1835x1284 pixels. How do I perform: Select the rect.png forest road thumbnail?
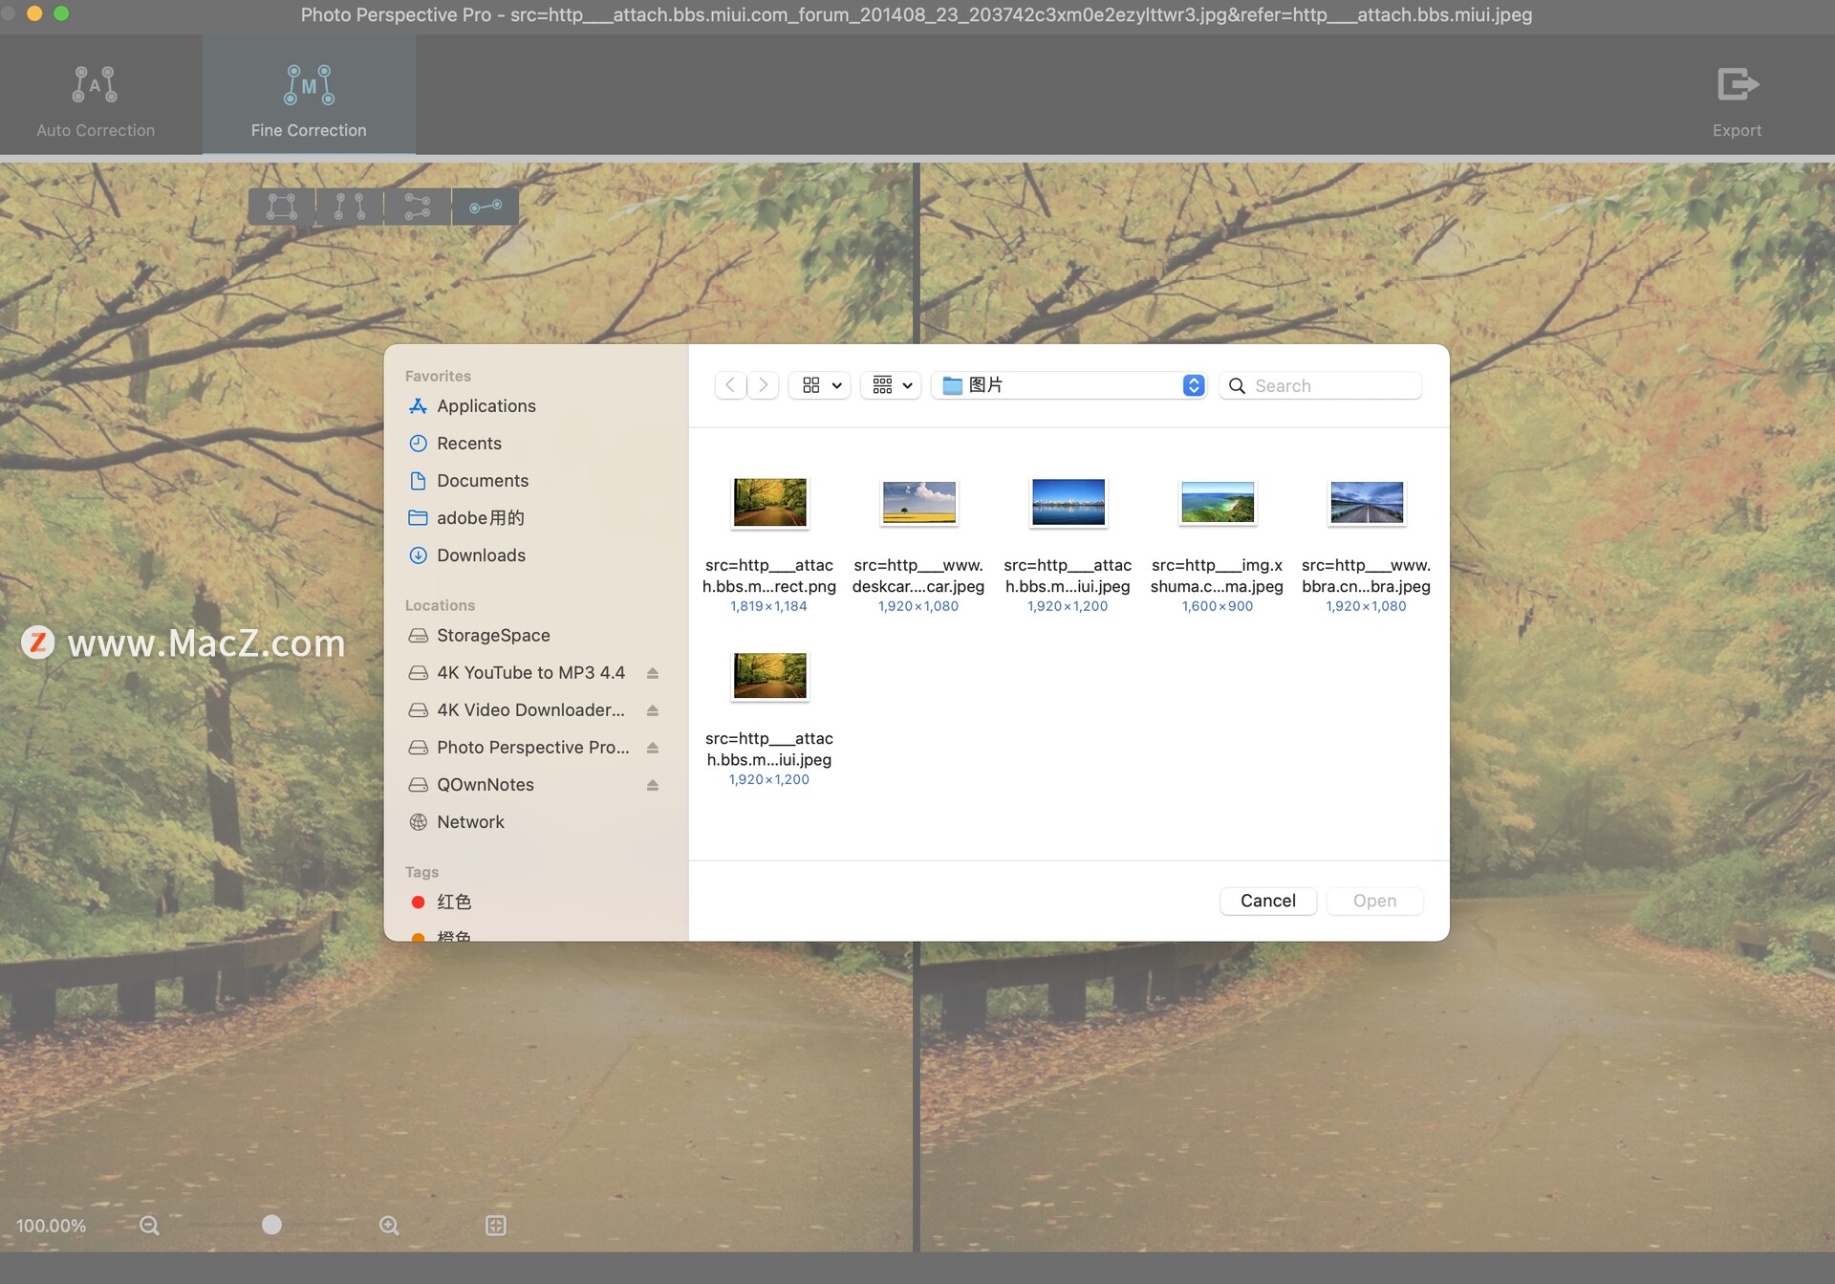[769, 503]
